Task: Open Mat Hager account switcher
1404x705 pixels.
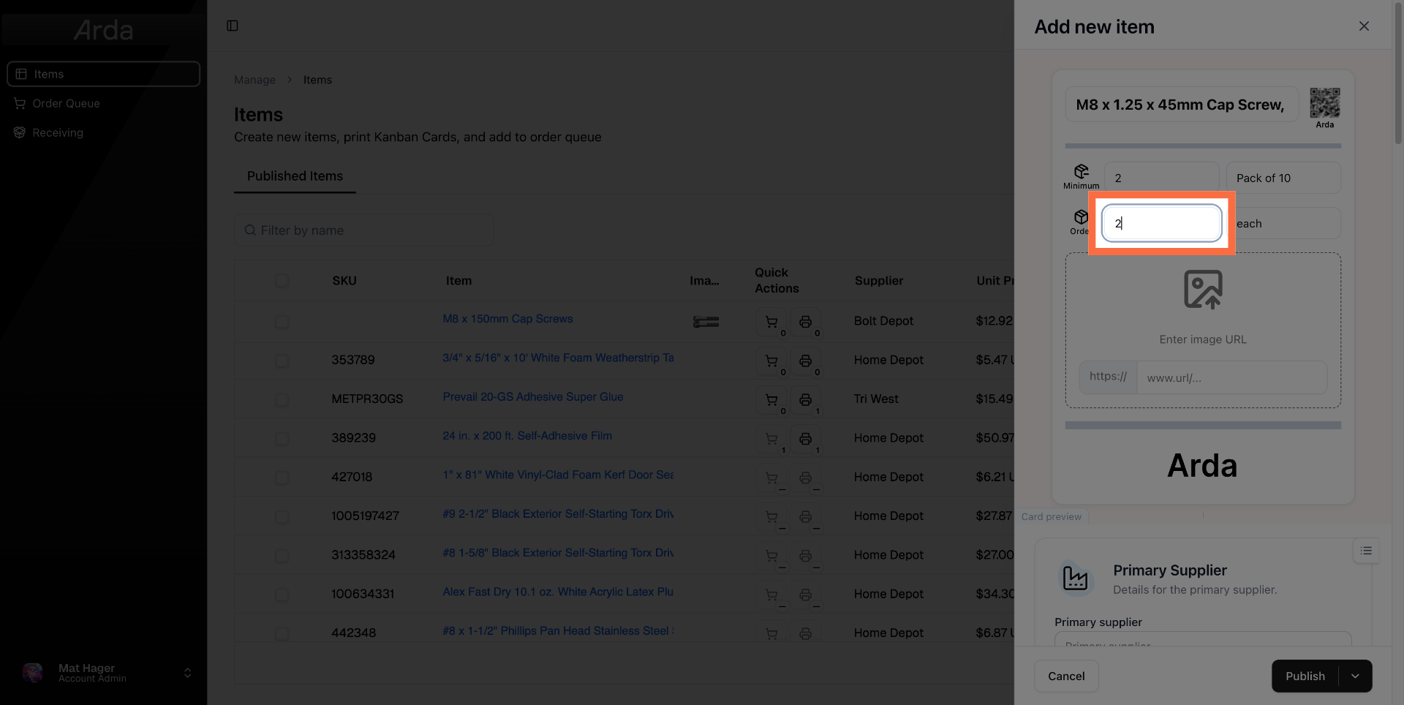Action: (x=107, y=673)
